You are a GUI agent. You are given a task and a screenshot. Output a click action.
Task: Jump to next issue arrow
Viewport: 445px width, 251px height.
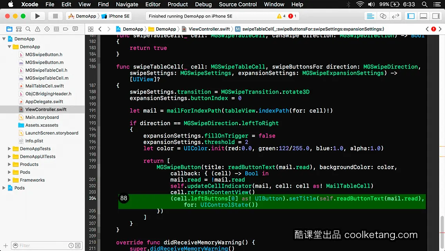[440, 29]
